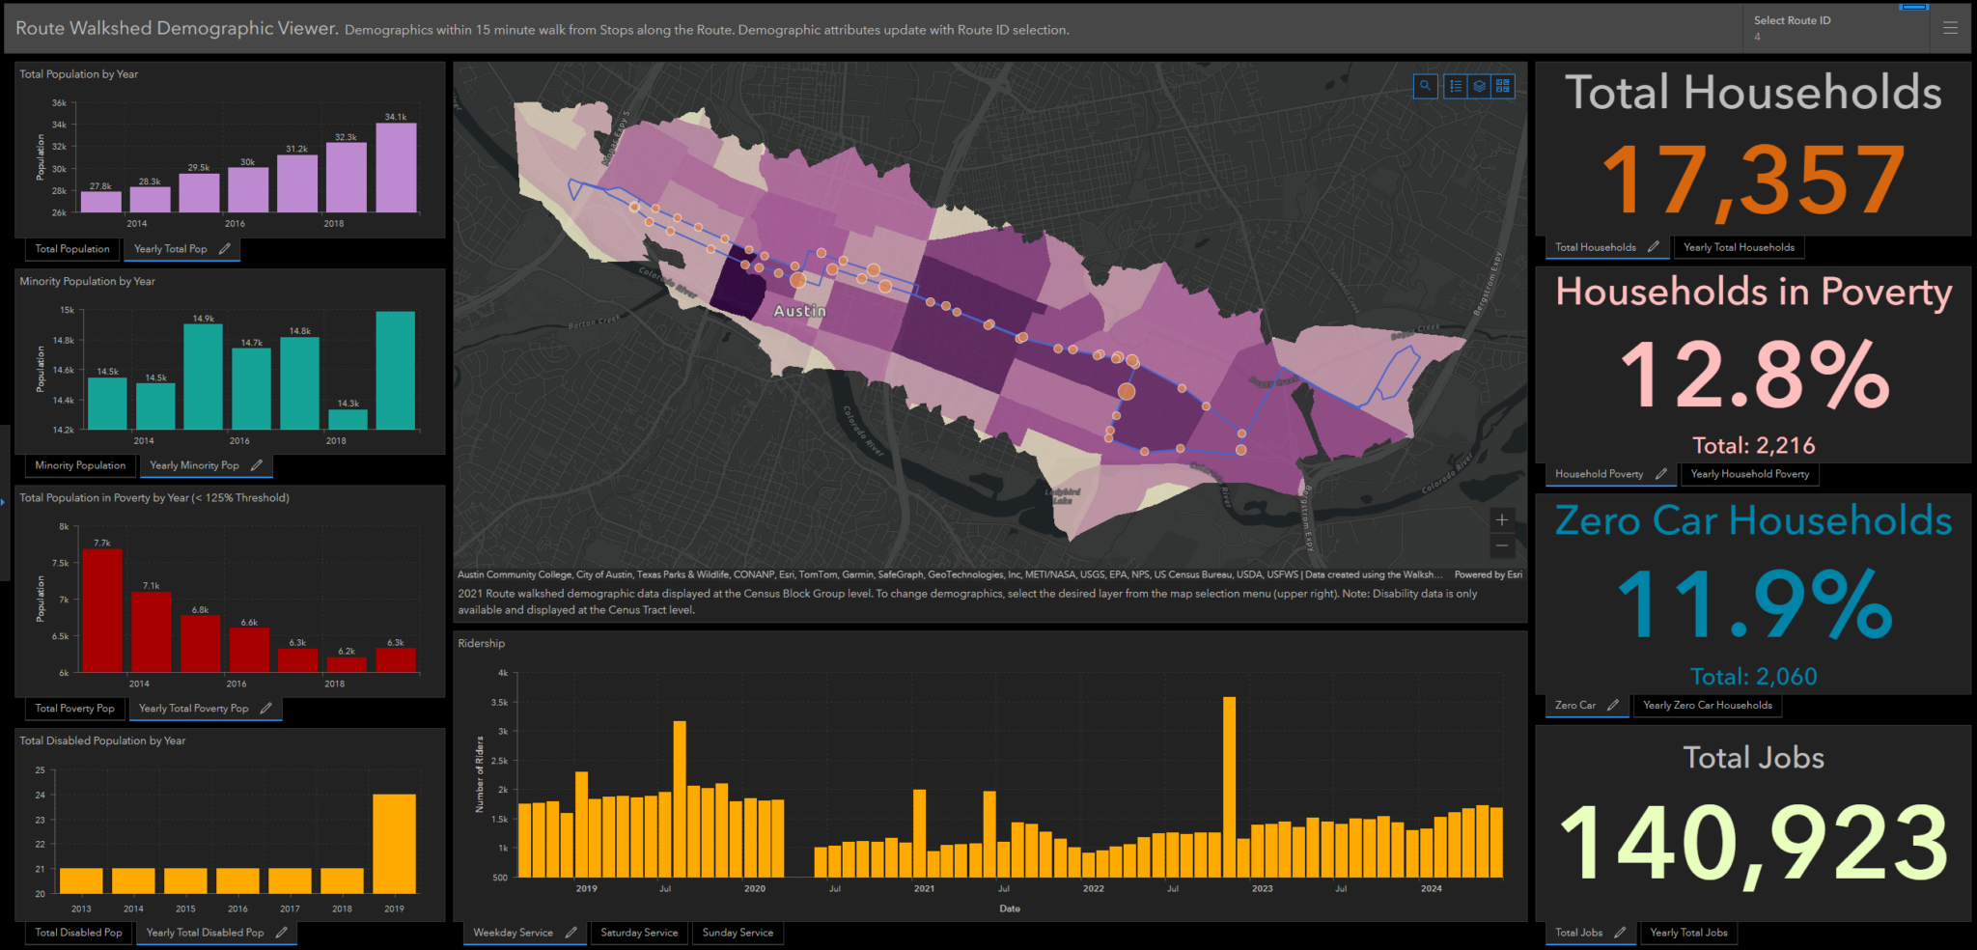Edit the Total Households indicator
Image resolution: width=1977 pixels, height=950 pixels.
click(x=1654, y=247)
